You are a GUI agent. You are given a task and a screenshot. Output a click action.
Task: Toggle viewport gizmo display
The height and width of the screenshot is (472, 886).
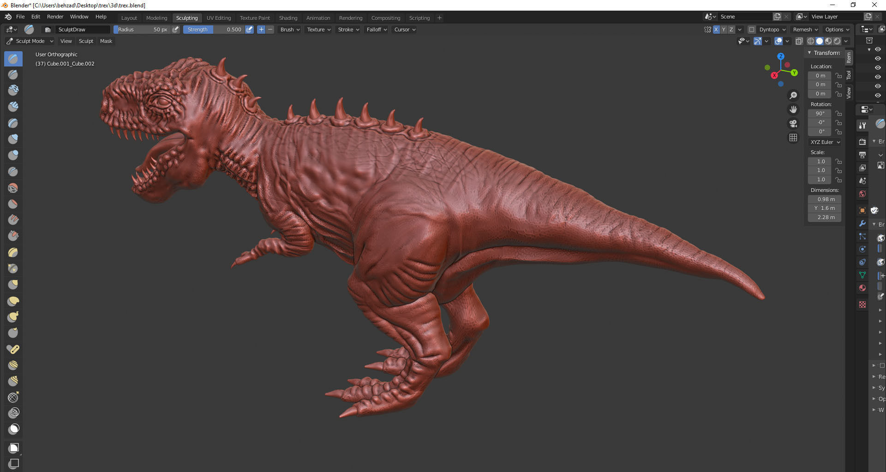click(757, 41)
